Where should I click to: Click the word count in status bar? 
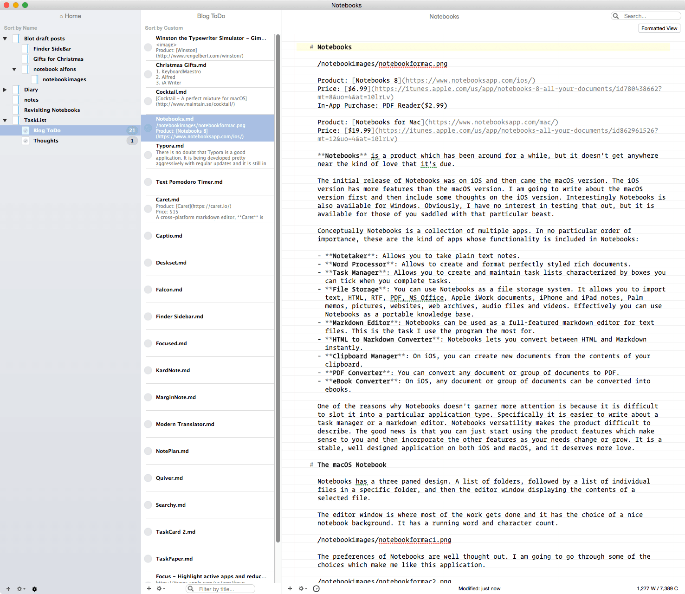coord(657,588)
